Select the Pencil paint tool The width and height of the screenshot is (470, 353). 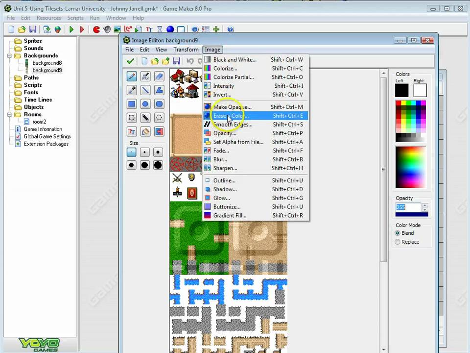pos(132,76)
